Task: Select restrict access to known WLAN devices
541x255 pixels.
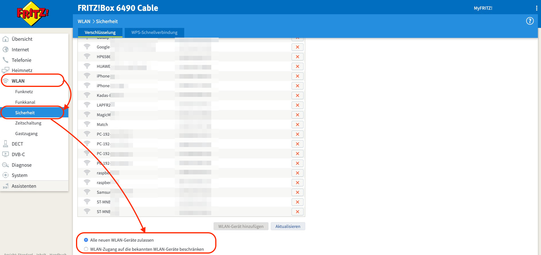Action: pos(86,249)
